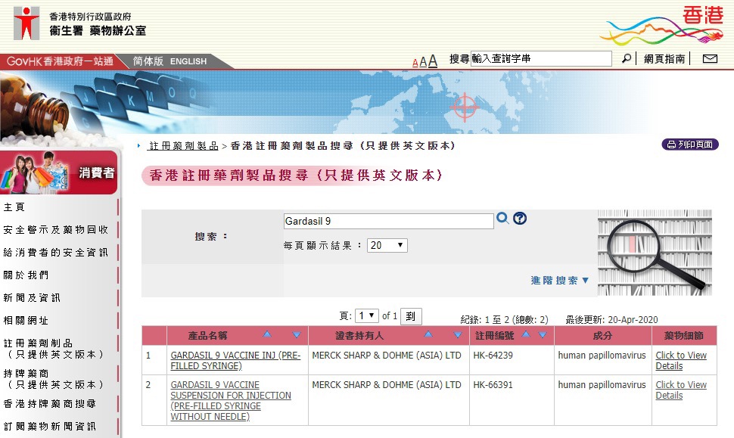
Task: Click the drug search magnifier button
Action: point(502,218)
